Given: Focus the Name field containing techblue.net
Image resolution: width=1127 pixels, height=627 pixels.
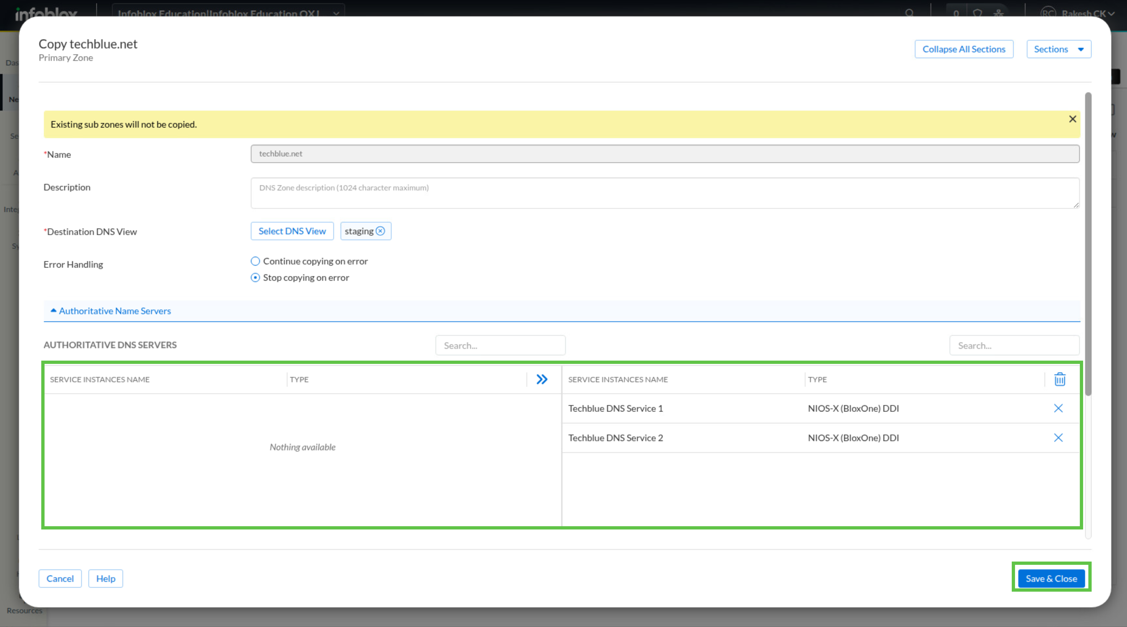Looking at the screenshot, I should coord(665,154).
